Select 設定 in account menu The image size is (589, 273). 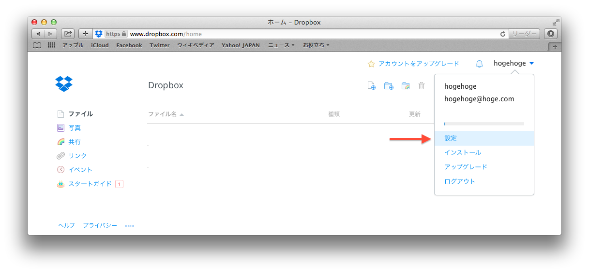pyautogui.click(x=484, y=138)
